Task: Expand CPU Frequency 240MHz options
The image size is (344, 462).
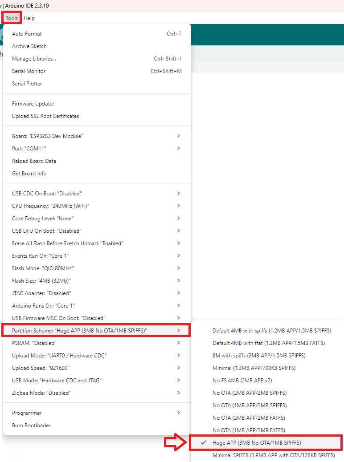Action: (x=97, y=206)
